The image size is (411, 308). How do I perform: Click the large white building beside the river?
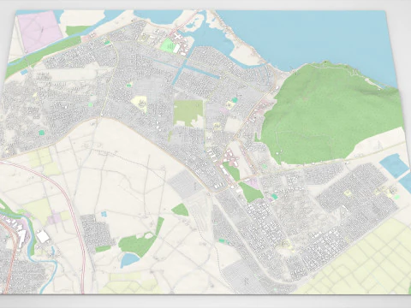click(43, 237)
